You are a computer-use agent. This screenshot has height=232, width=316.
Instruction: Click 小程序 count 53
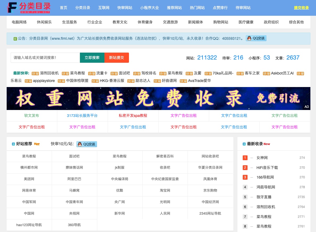(x=267, y=58)
